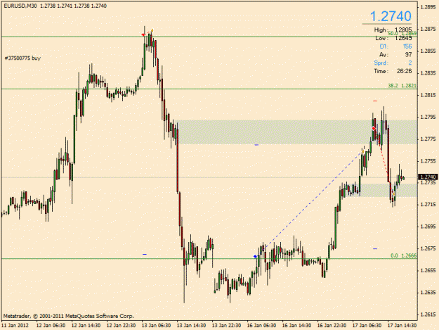Viewport: 439px width, 330px height.
Task: Click the large 1.2740 price display
Action: 391,16
